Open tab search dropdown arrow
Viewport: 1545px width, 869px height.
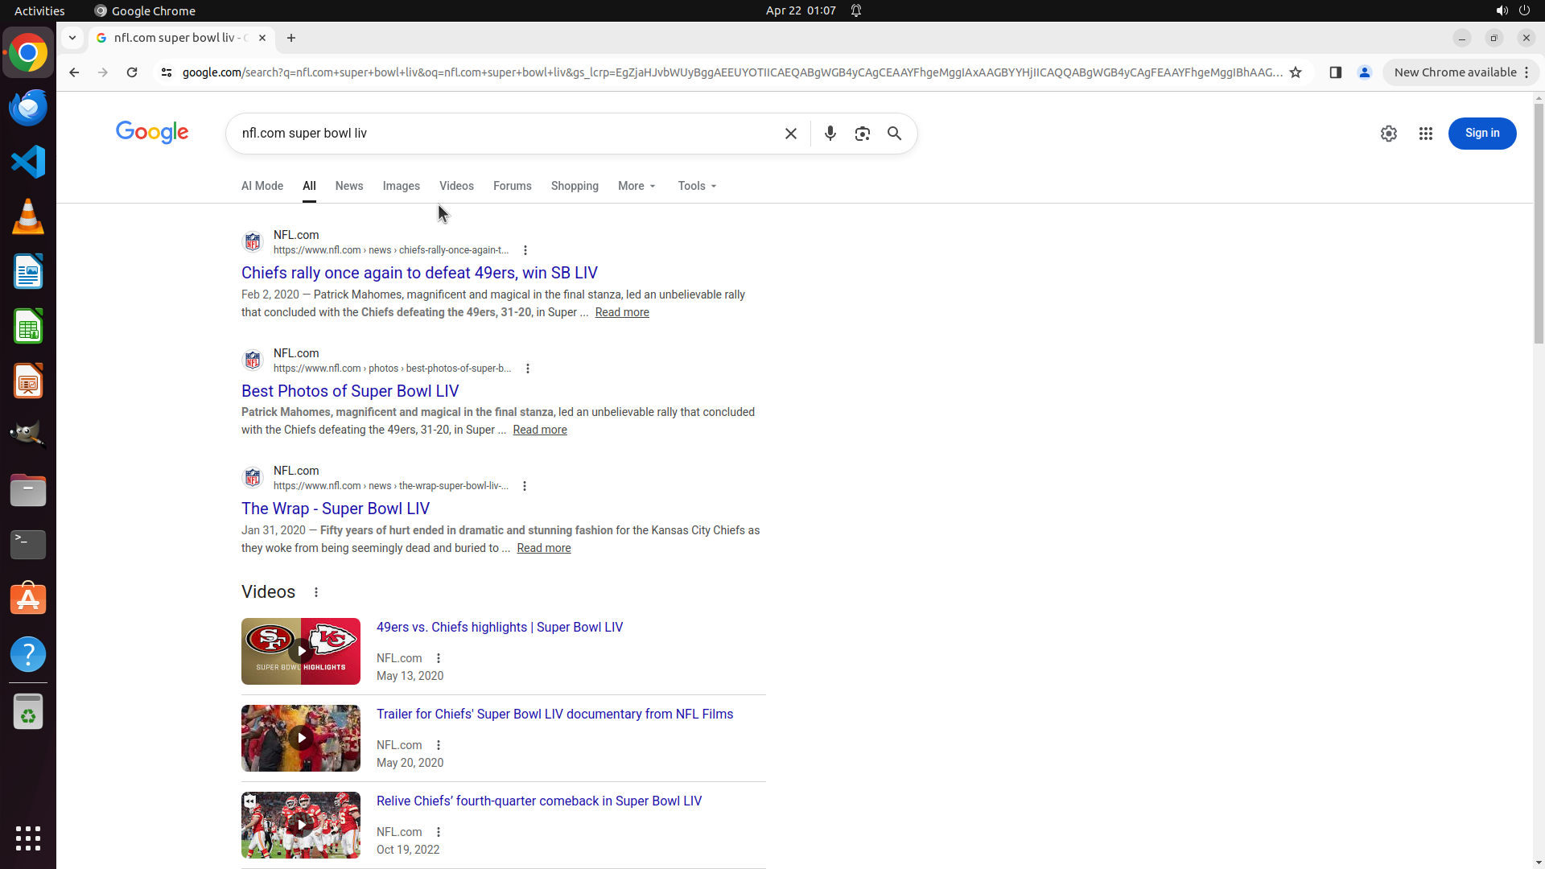click(x=72, y=38)
